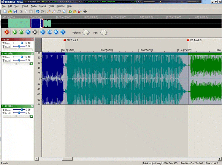
Task: Zoom to selection icon in toolbar
Action: click(59, 11)
